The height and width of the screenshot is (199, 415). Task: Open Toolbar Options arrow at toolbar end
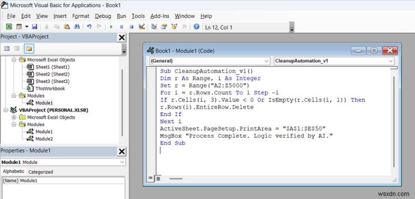pos(292,27)
